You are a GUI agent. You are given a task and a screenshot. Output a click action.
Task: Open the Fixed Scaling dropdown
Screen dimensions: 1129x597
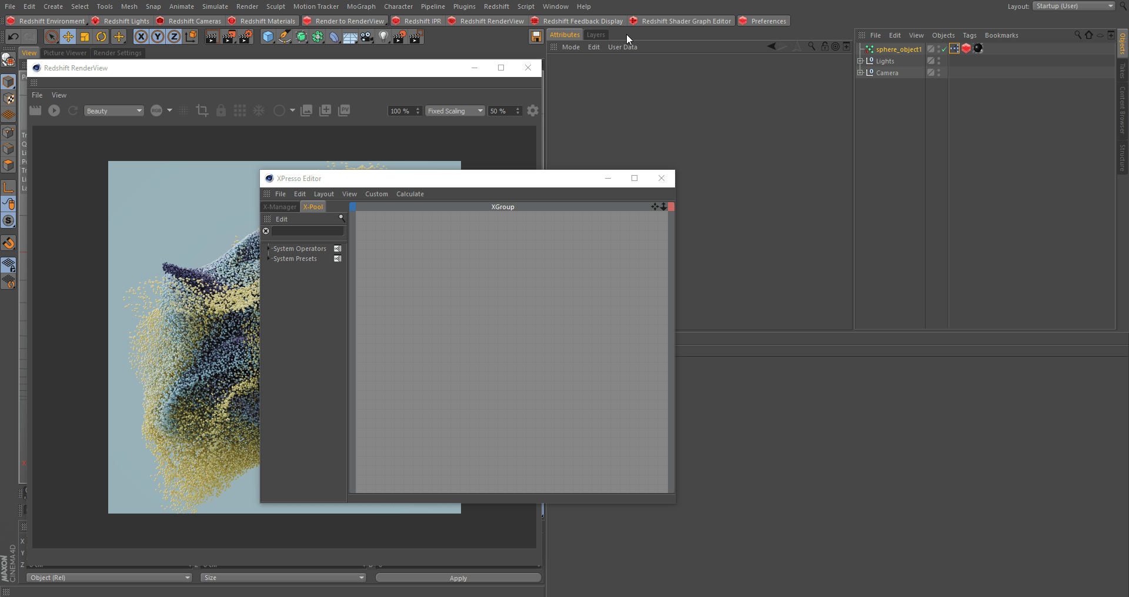tap(455, 111)
